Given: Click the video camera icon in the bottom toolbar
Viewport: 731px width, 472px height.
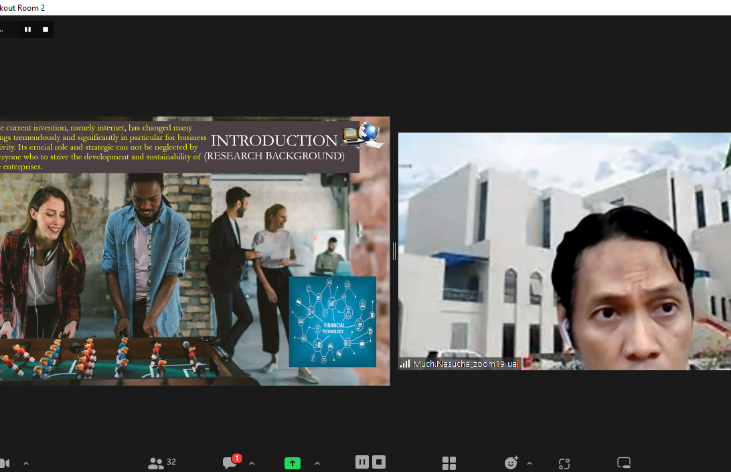Looking at the screenshot, I should click(x=5, y=463).
